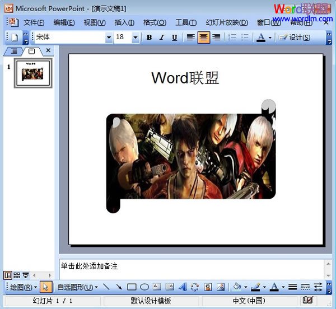Start slide show from current slide
Image resolution: width=336 pixels, height=309 pixels.
pyautogui.click(x=26, y=275)
